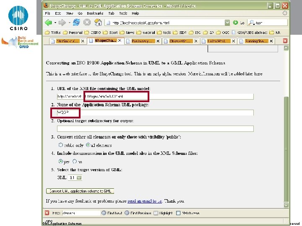This screenshot has height=226, width=302.
Task: Click the page scrollbar down arrow
Action: (x=286, y=205)
